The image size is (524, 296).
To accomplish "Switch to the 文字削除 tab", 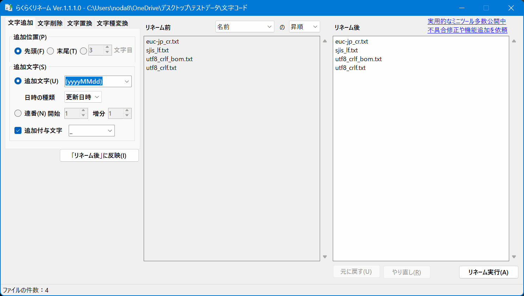I will click(x=50, y=23).
